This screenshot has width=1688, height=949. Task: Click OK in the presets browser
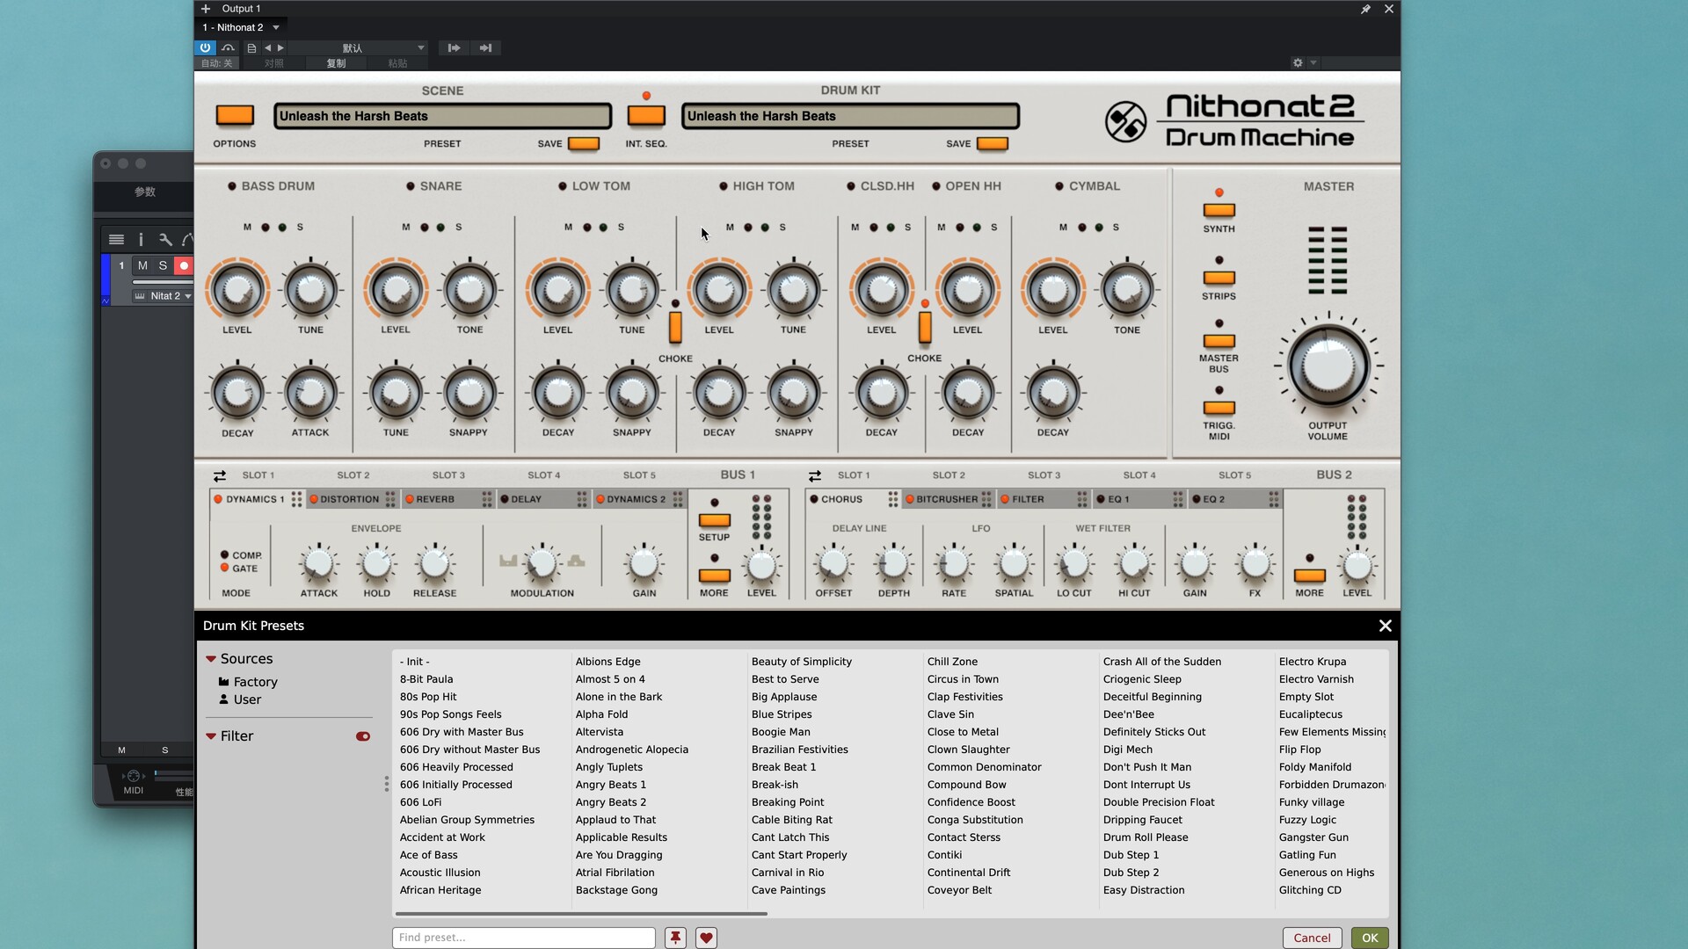pyautogui.click(x=1370, y=938)
